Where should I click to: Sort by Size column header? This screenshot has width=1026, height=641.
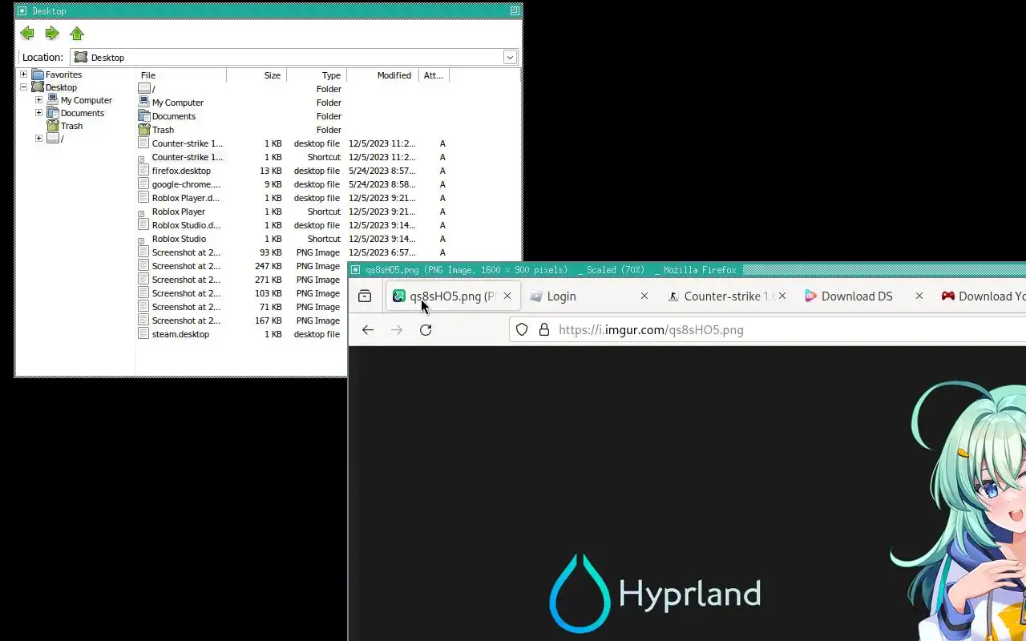(256, 75)
